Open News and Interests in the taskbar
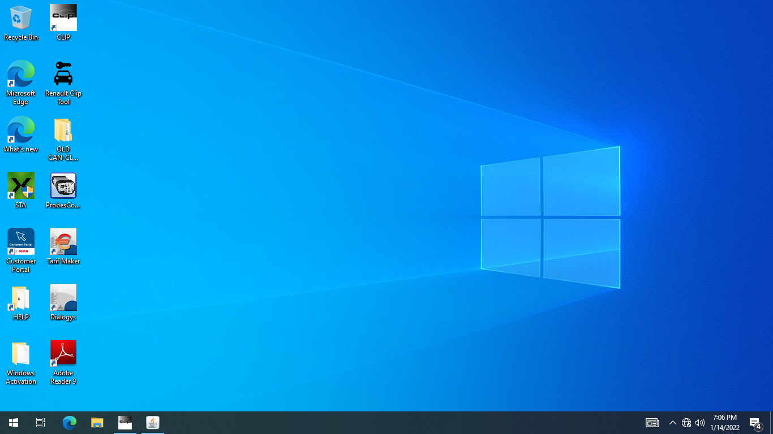Viewport: 773px width, 434px height. tap(651, 422)
